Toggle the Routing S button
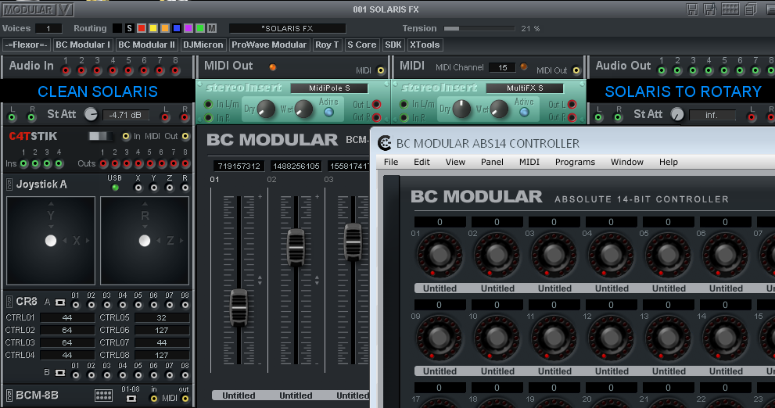 (x=129, y=28)
